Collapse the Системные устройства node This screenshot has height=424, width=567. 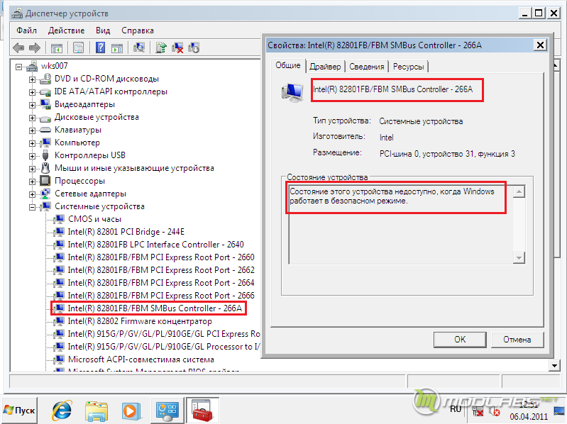(32, 207)
